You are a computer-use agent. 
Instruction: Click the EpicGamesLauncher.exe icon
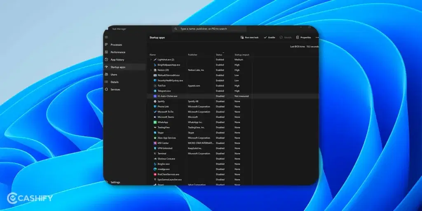pyautogui.click(x=155, y=180)
